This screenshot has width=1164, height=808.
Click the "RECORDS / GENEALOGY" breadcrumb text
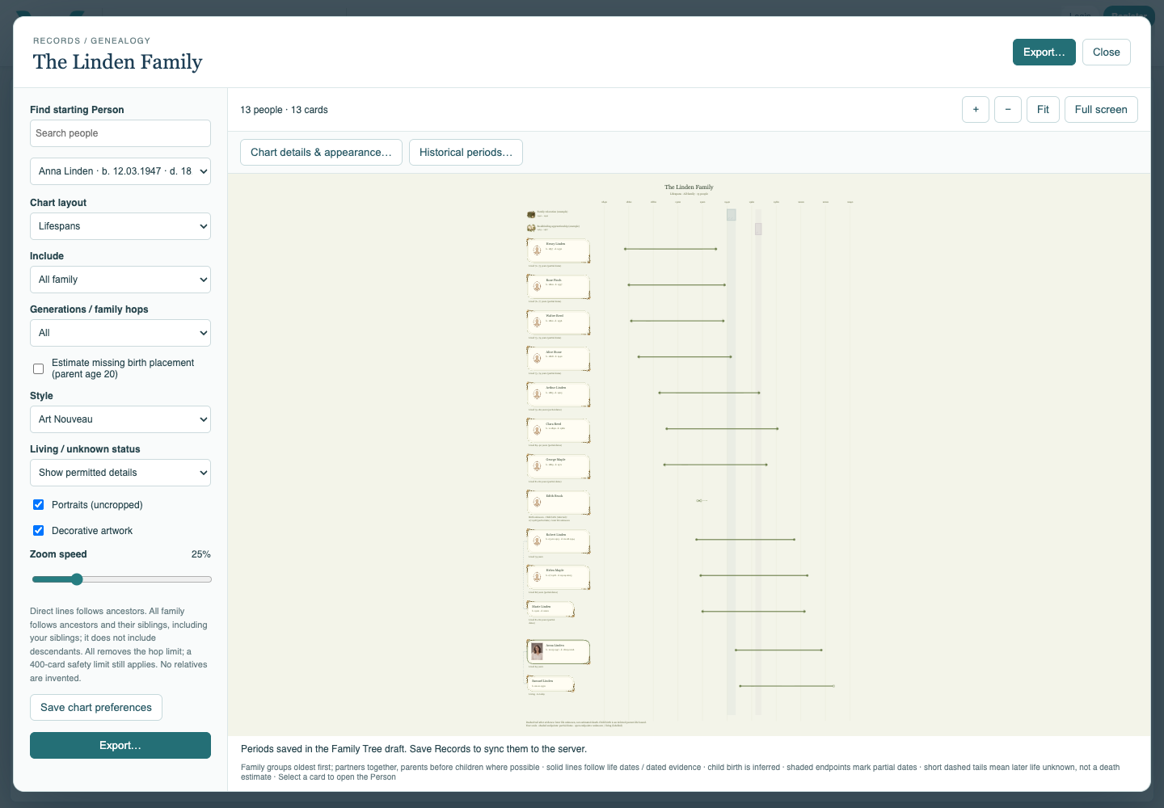[x=91, y=40]
